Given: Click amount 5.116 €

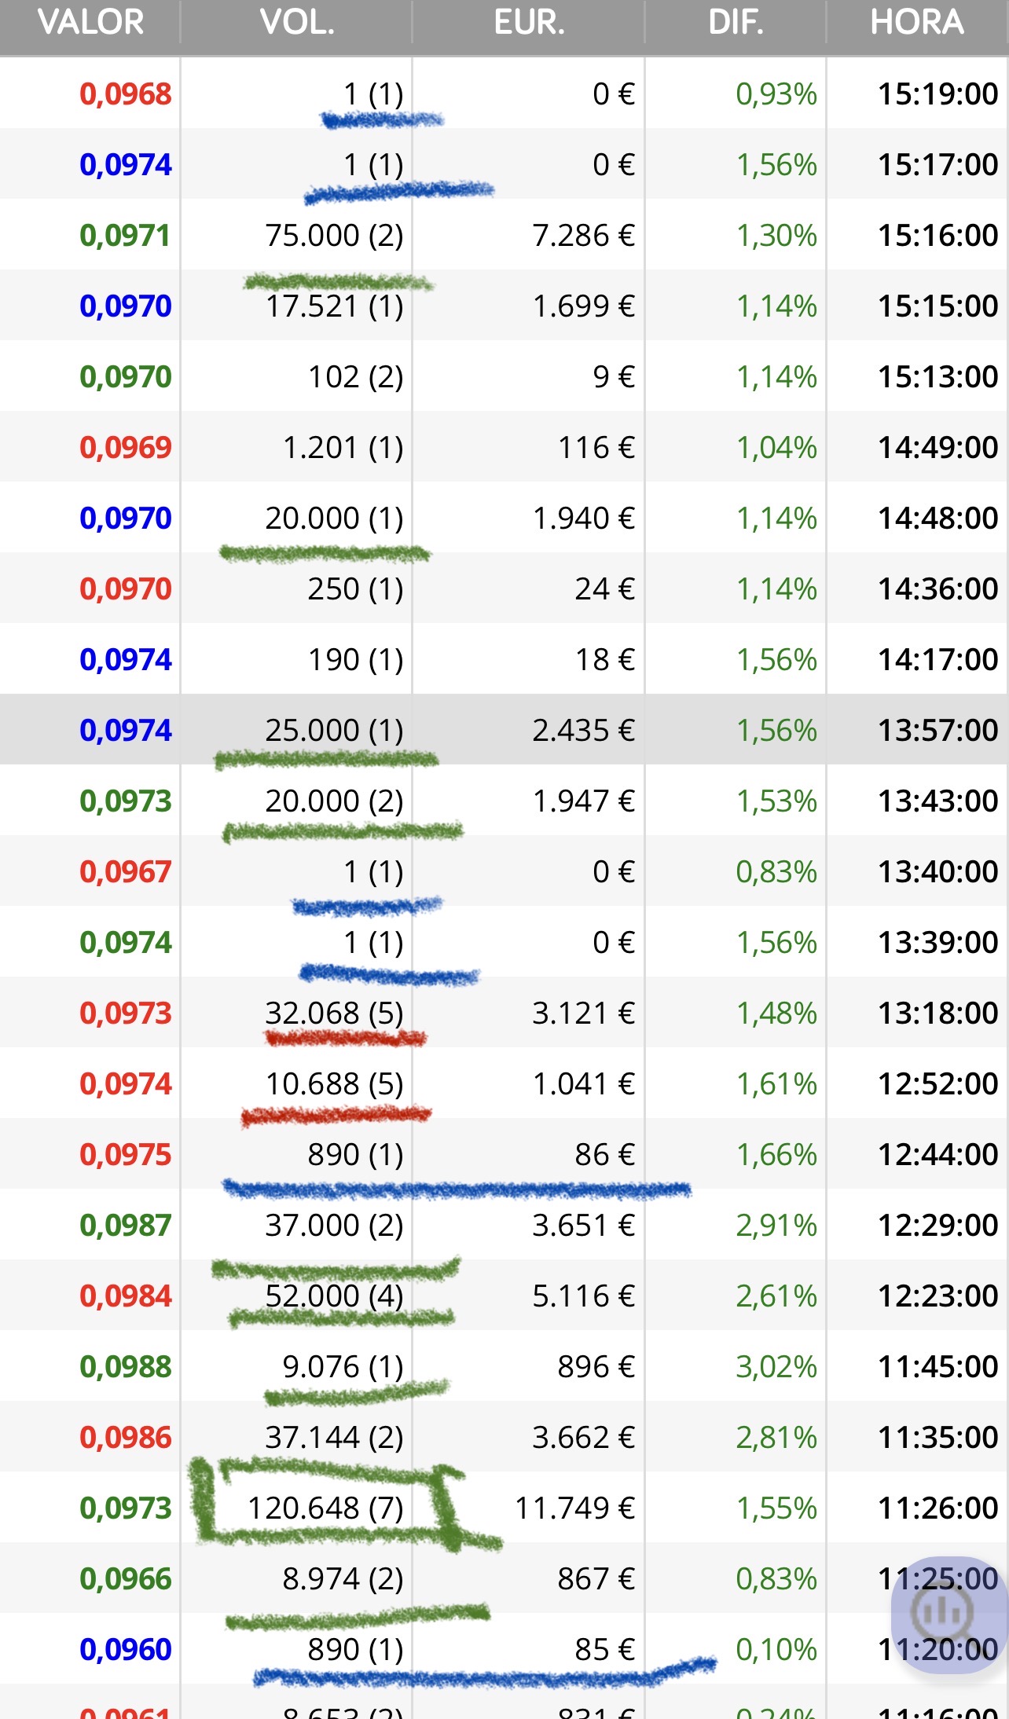Looking at the screenshot, I should [583, 1296].
